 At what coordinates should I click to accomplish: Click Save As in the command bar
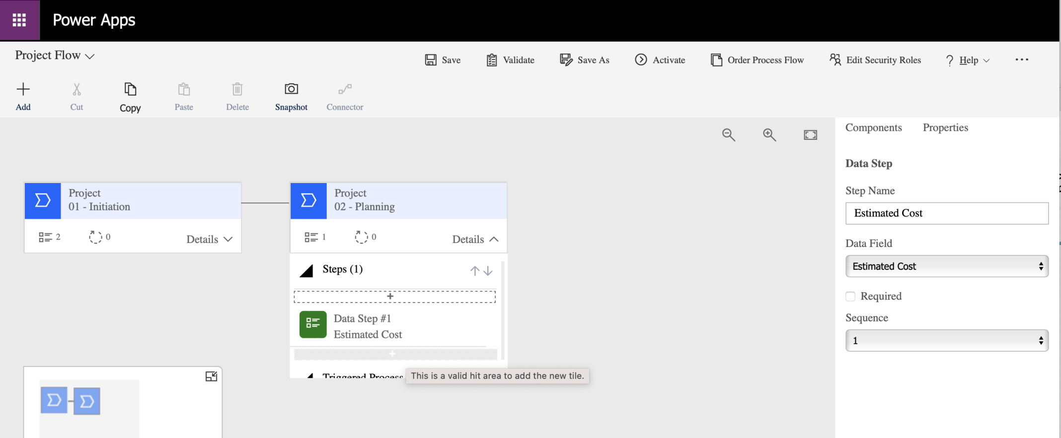coord(584,60)
